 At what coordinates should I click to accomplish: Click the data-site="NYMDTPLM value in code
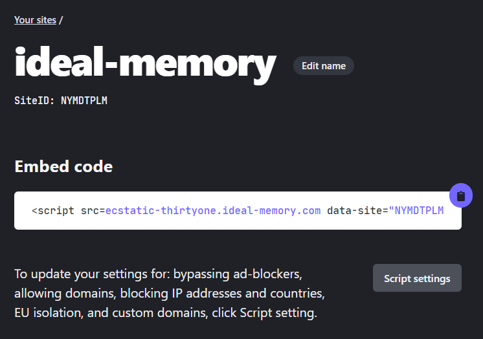coord(385,211)
